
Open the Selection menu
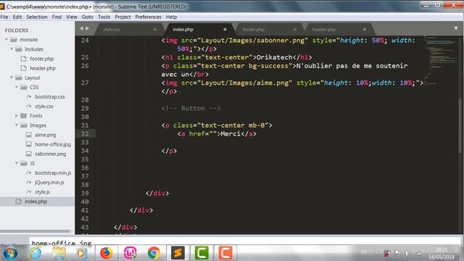(x=37, y=17)
